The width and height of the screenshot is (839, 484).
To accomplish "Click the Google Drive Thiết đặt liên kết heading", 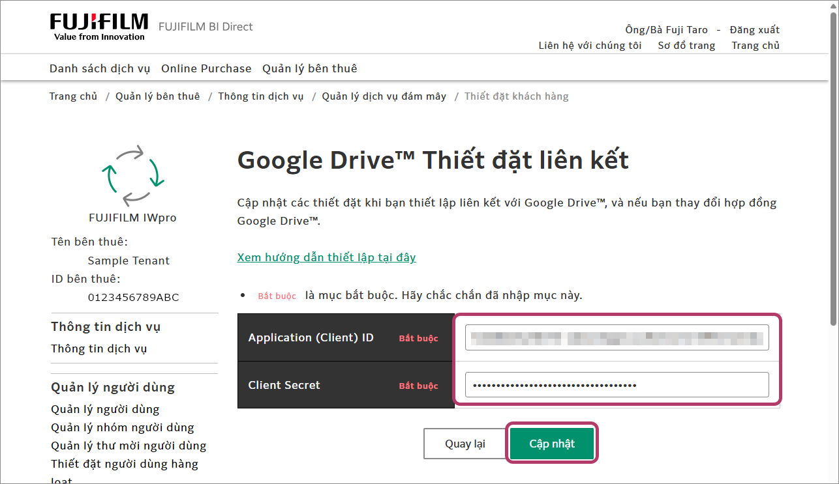I will click(433, 160).
